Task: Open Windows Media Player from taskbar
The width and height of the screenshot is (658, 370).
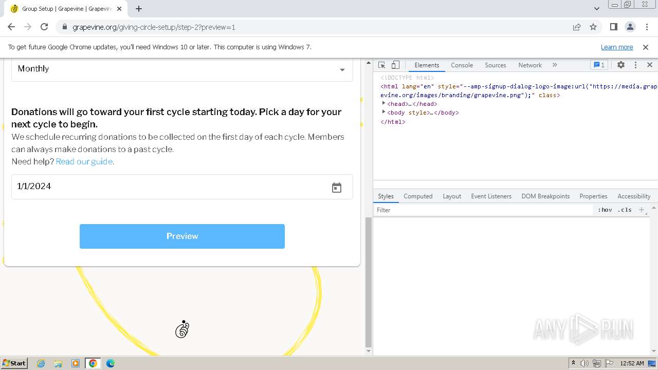Action: (76, 363)
